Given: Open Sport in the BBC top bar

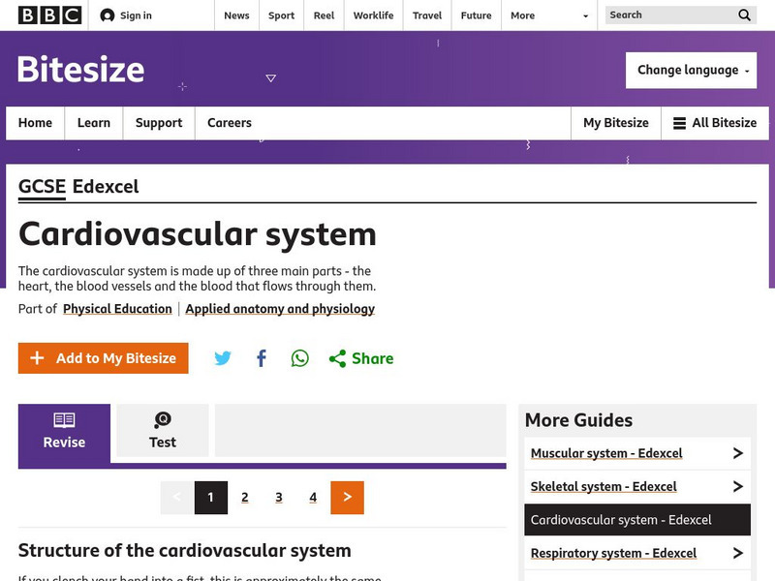Looking at the screenshot, I should click(x=281, y=15).
